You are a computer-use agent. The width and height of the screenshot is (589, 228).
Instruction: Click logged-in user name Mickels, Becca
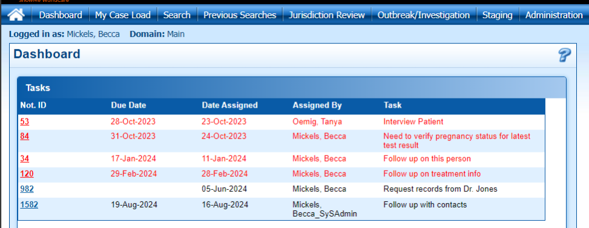point(93,34)
